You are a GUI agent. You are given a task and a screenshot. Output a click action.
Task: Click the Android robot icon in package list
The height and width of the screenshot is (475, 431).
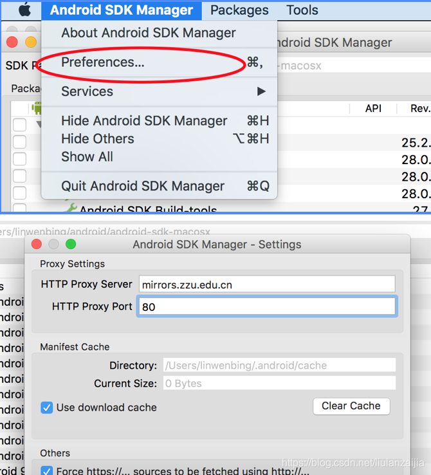37,108
